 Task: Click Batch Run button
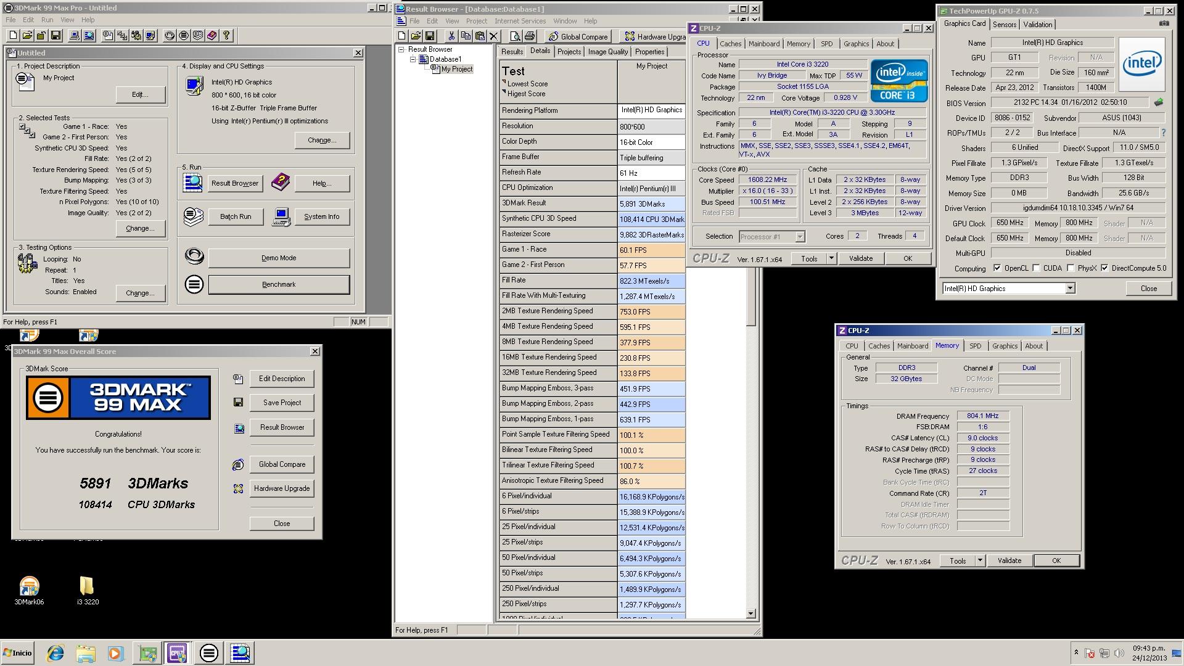click(236, 216)
